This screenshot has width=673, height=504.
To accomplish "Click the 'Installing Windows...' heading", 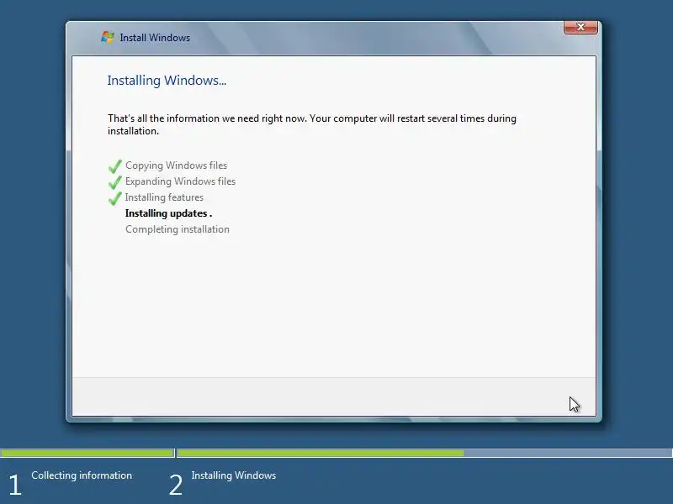I will click(167, 81).
